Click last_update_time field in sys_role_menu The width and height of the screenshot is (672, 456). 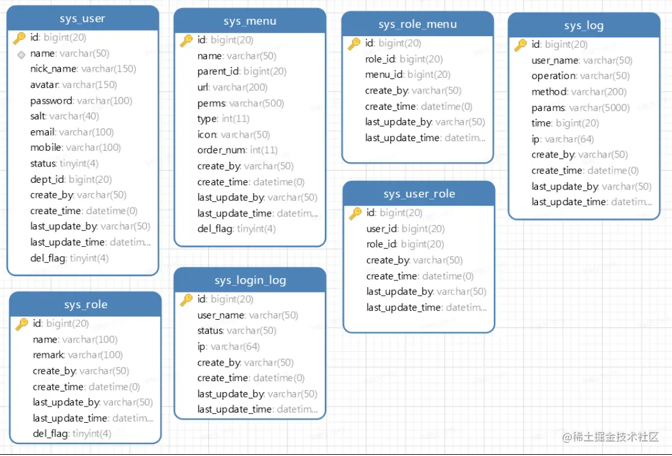coord(426,138)
